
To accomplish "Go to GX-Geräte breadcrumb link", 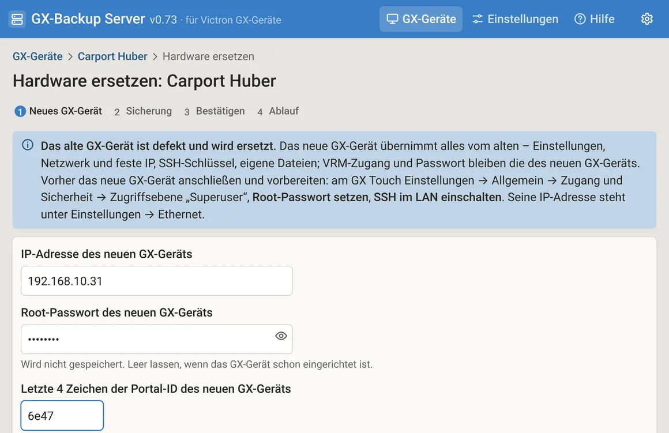I will [x=37, y=57].
